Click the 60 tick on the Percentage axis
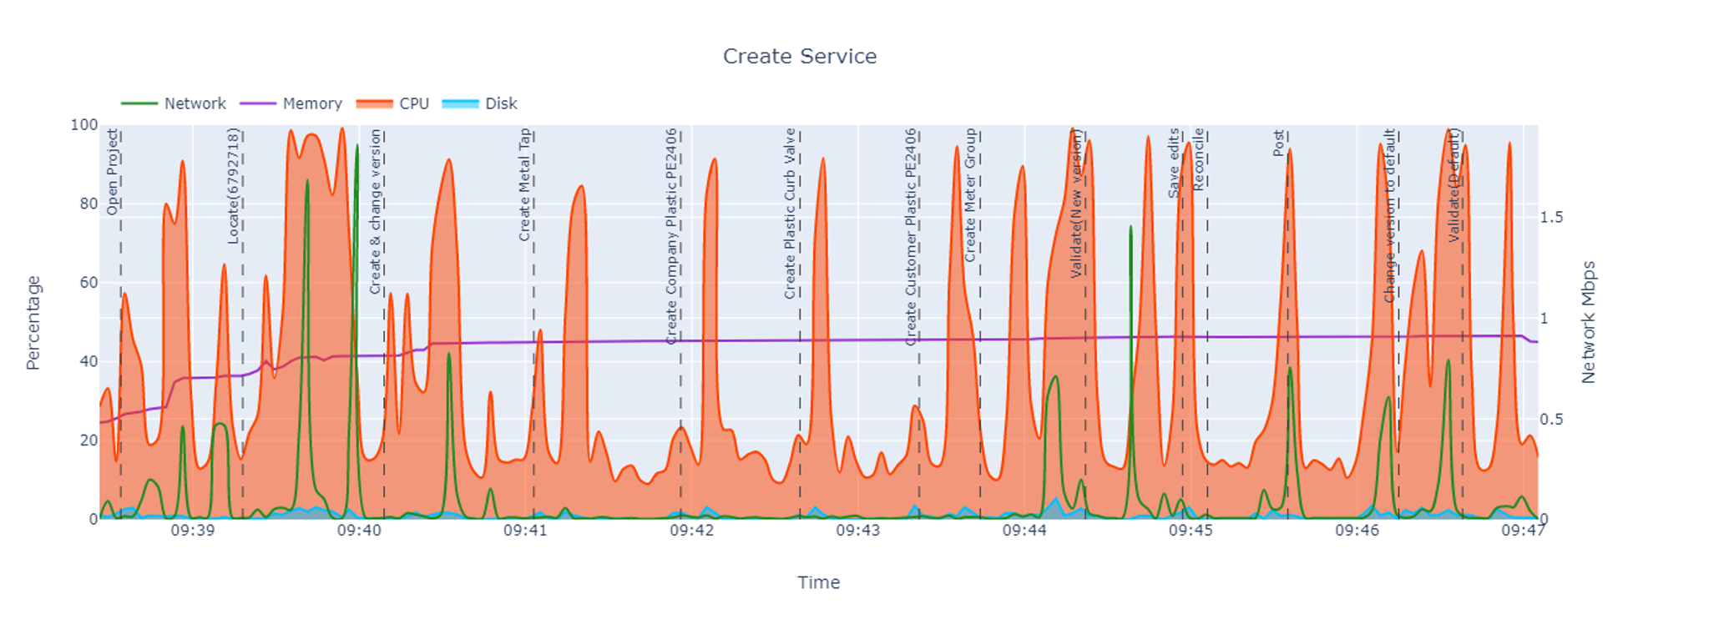This screenshot has width=1729, height=619. tap(88, 283)
